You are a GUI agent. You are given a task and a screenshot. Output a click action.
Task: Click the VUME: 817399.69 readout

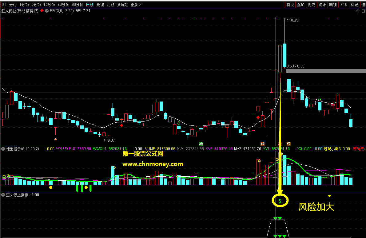[160, 148]
